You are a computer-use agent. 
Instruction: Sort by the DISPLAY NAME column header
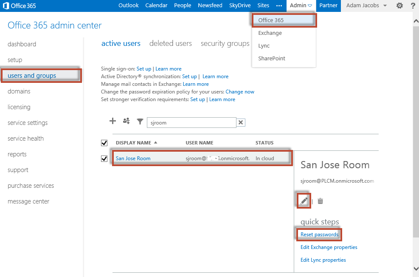136,143
